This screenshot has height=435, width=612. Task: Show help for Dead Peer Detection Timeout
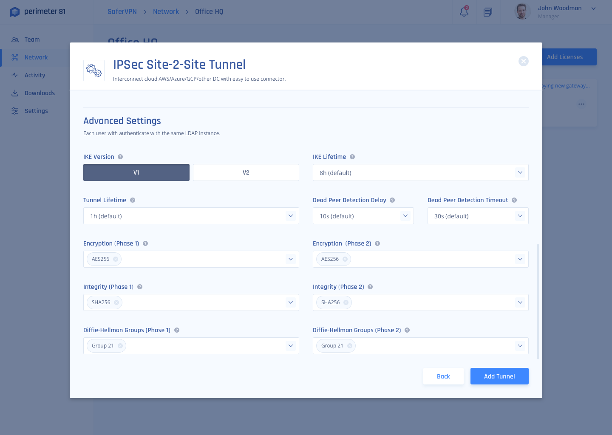coord(514,200)
